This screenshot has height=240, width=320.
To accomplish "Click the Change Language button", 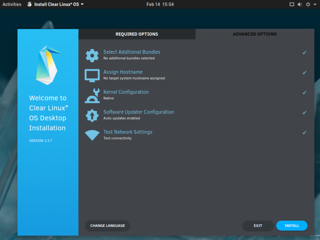I will [107, 226].
